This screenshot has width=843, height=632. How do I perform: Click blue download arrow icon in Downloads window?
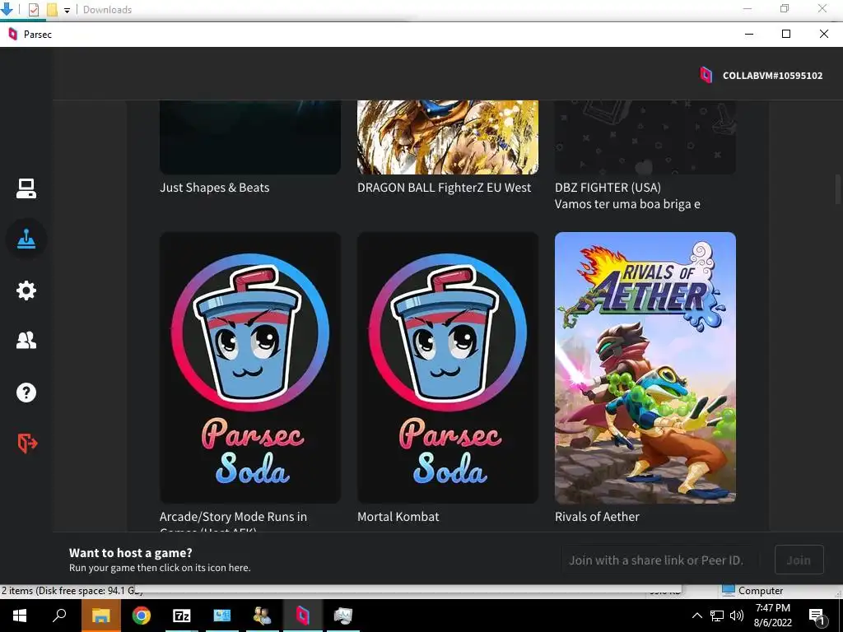7,8
